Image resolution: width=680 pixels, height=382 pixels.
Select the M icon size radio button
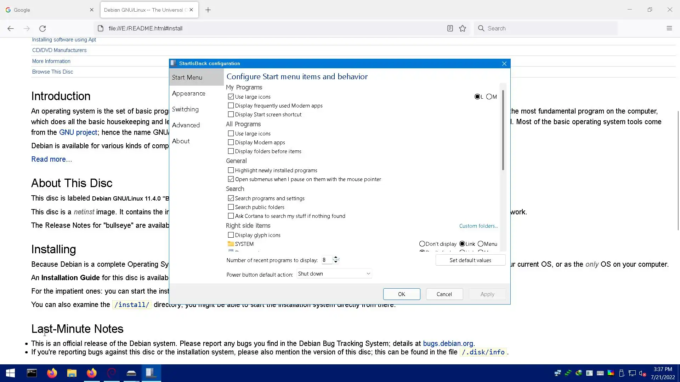pyautogui.click(x=489, y=97)
